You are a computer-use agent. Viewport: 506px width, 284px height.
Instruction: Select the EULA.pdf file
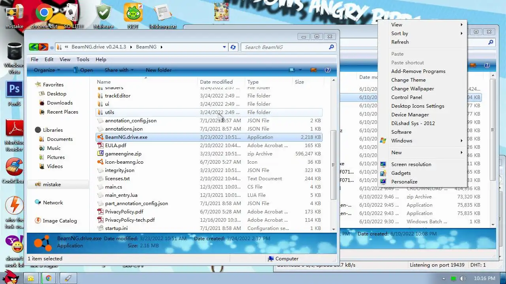point(209,146)
